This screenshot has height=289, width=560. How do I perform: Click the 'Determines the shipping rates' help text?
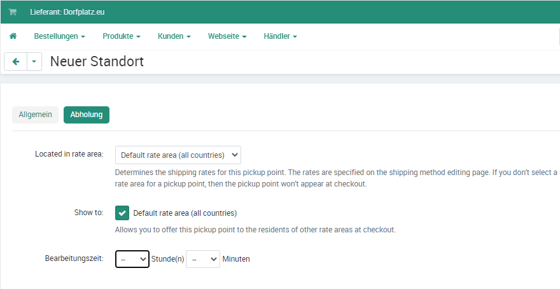click(336, 178)
